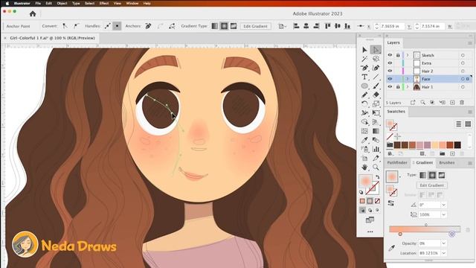Select the Ellipse tool
The image size is (476, 268).
364,86
